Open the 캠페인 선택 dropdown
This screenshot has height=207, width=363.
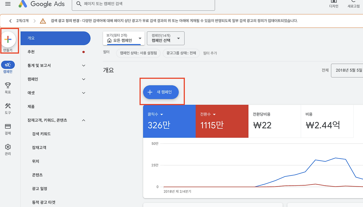pyautogui.click(x=165, y=38)
